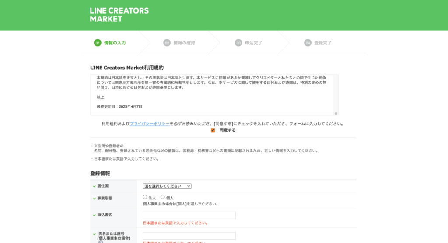
Task: Uncheck the 同意する agreement checkbox
Action: (213, 130)
